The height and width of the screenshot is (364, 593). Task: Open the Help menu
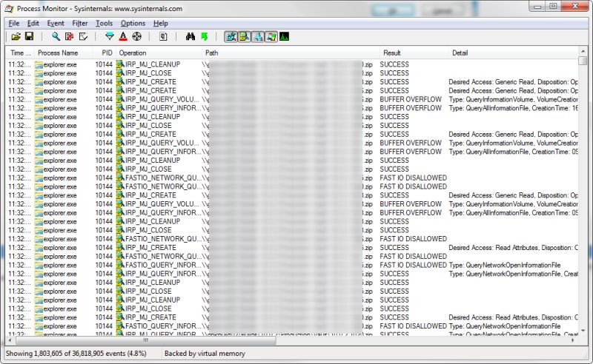160,24
